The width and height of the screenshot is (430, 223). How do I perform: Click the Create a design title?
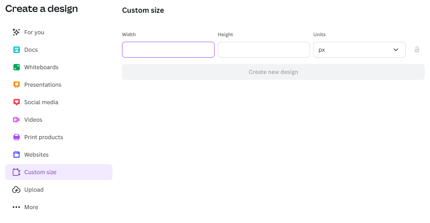point(41,9)
